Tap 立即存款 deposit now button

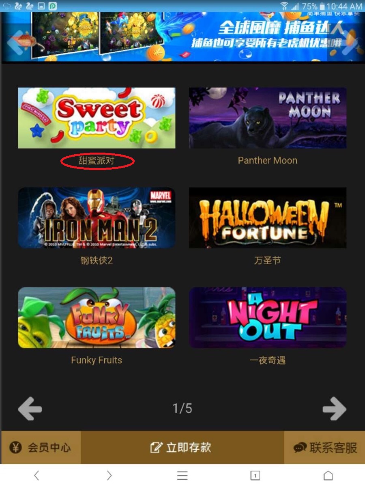pos(182,448)
